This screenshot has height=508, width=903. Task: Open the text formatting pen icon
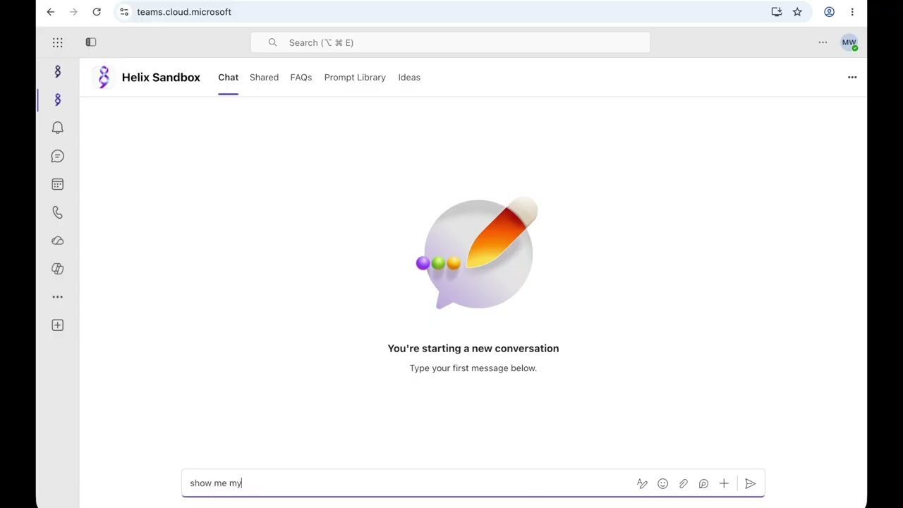tap(642, 483)
